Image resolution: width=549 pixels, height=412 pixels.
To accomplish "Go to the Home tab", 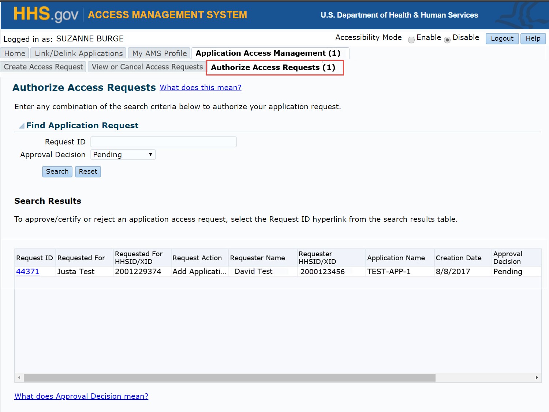I will (x=15, y=54).
